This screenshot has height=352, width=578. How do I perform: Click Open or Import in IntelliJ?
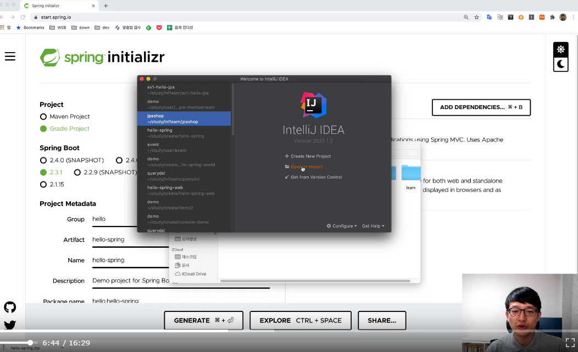pos(303,167)
